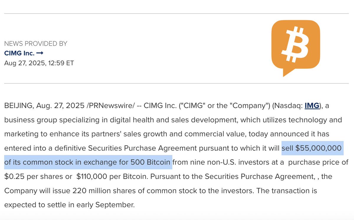Click the pointed tail of the Bitcoin speech bubble
This screenshot has height=220, width=354.
(x=287, y=72)
